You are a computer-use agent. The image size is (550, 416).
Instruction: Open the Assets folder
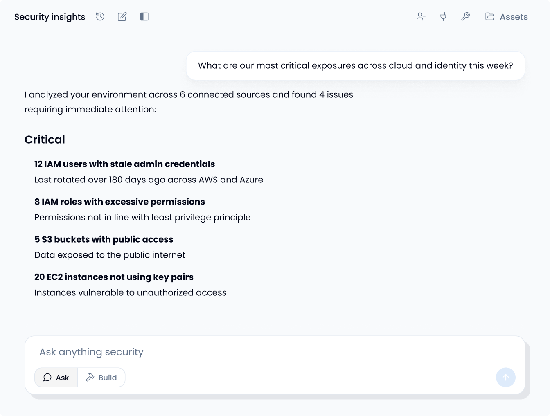point(507,17)
